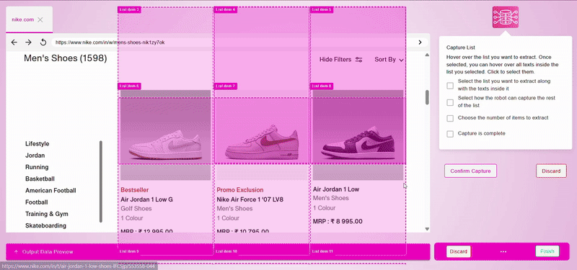This screenshot has height=270, width=577.
Task: Click the go arrow beside the URL
Action: pos(420,42)
